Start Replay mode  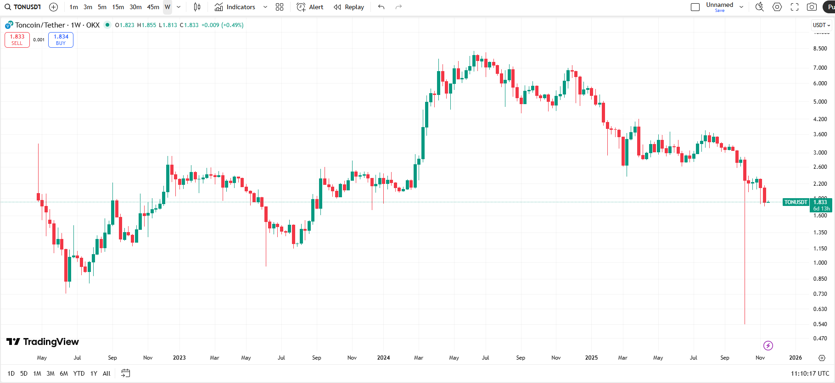click(x=349, y=7)
